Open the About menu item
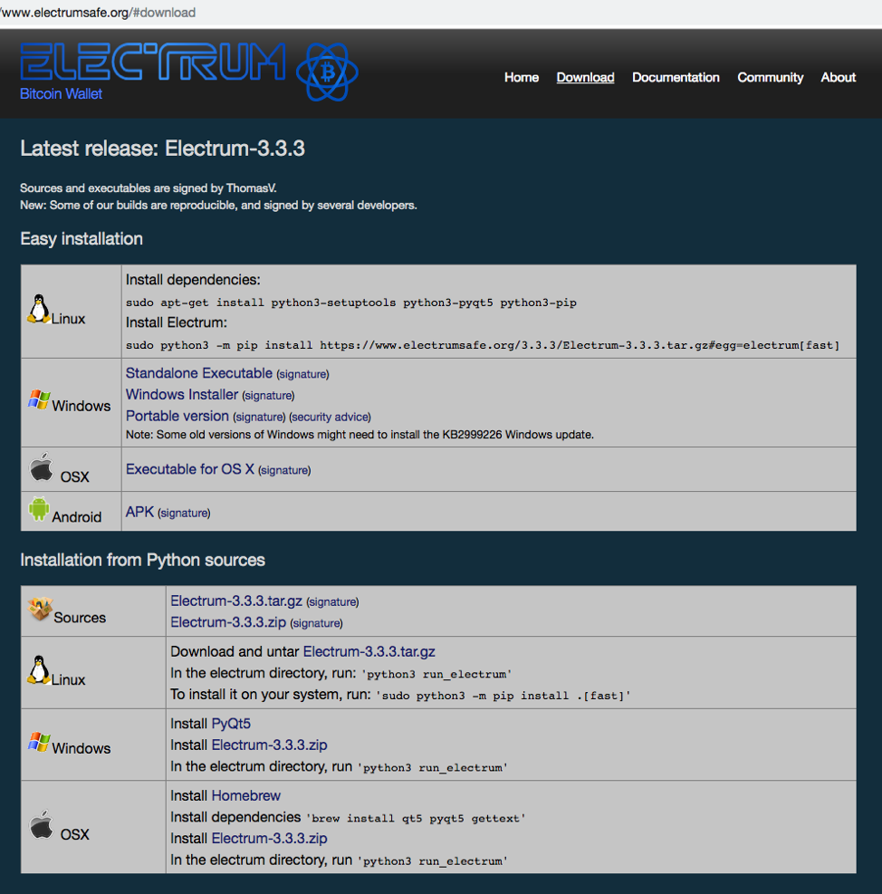This screenshot has width=882, height=894. [x=839, y=78]
